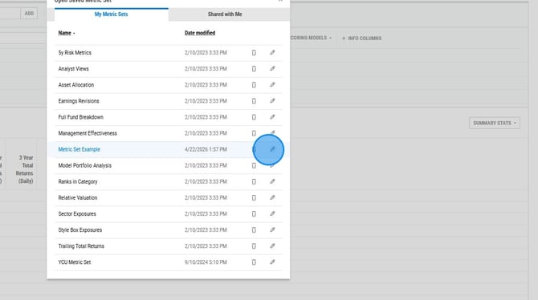Select the 9/10/2024 5:10 PM date cell

(206, 262)
